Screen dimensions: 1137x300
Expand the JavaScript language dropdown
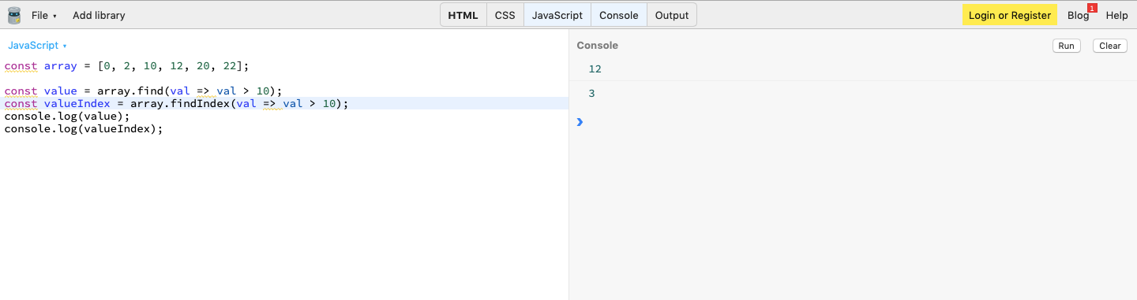coord(37,46)
